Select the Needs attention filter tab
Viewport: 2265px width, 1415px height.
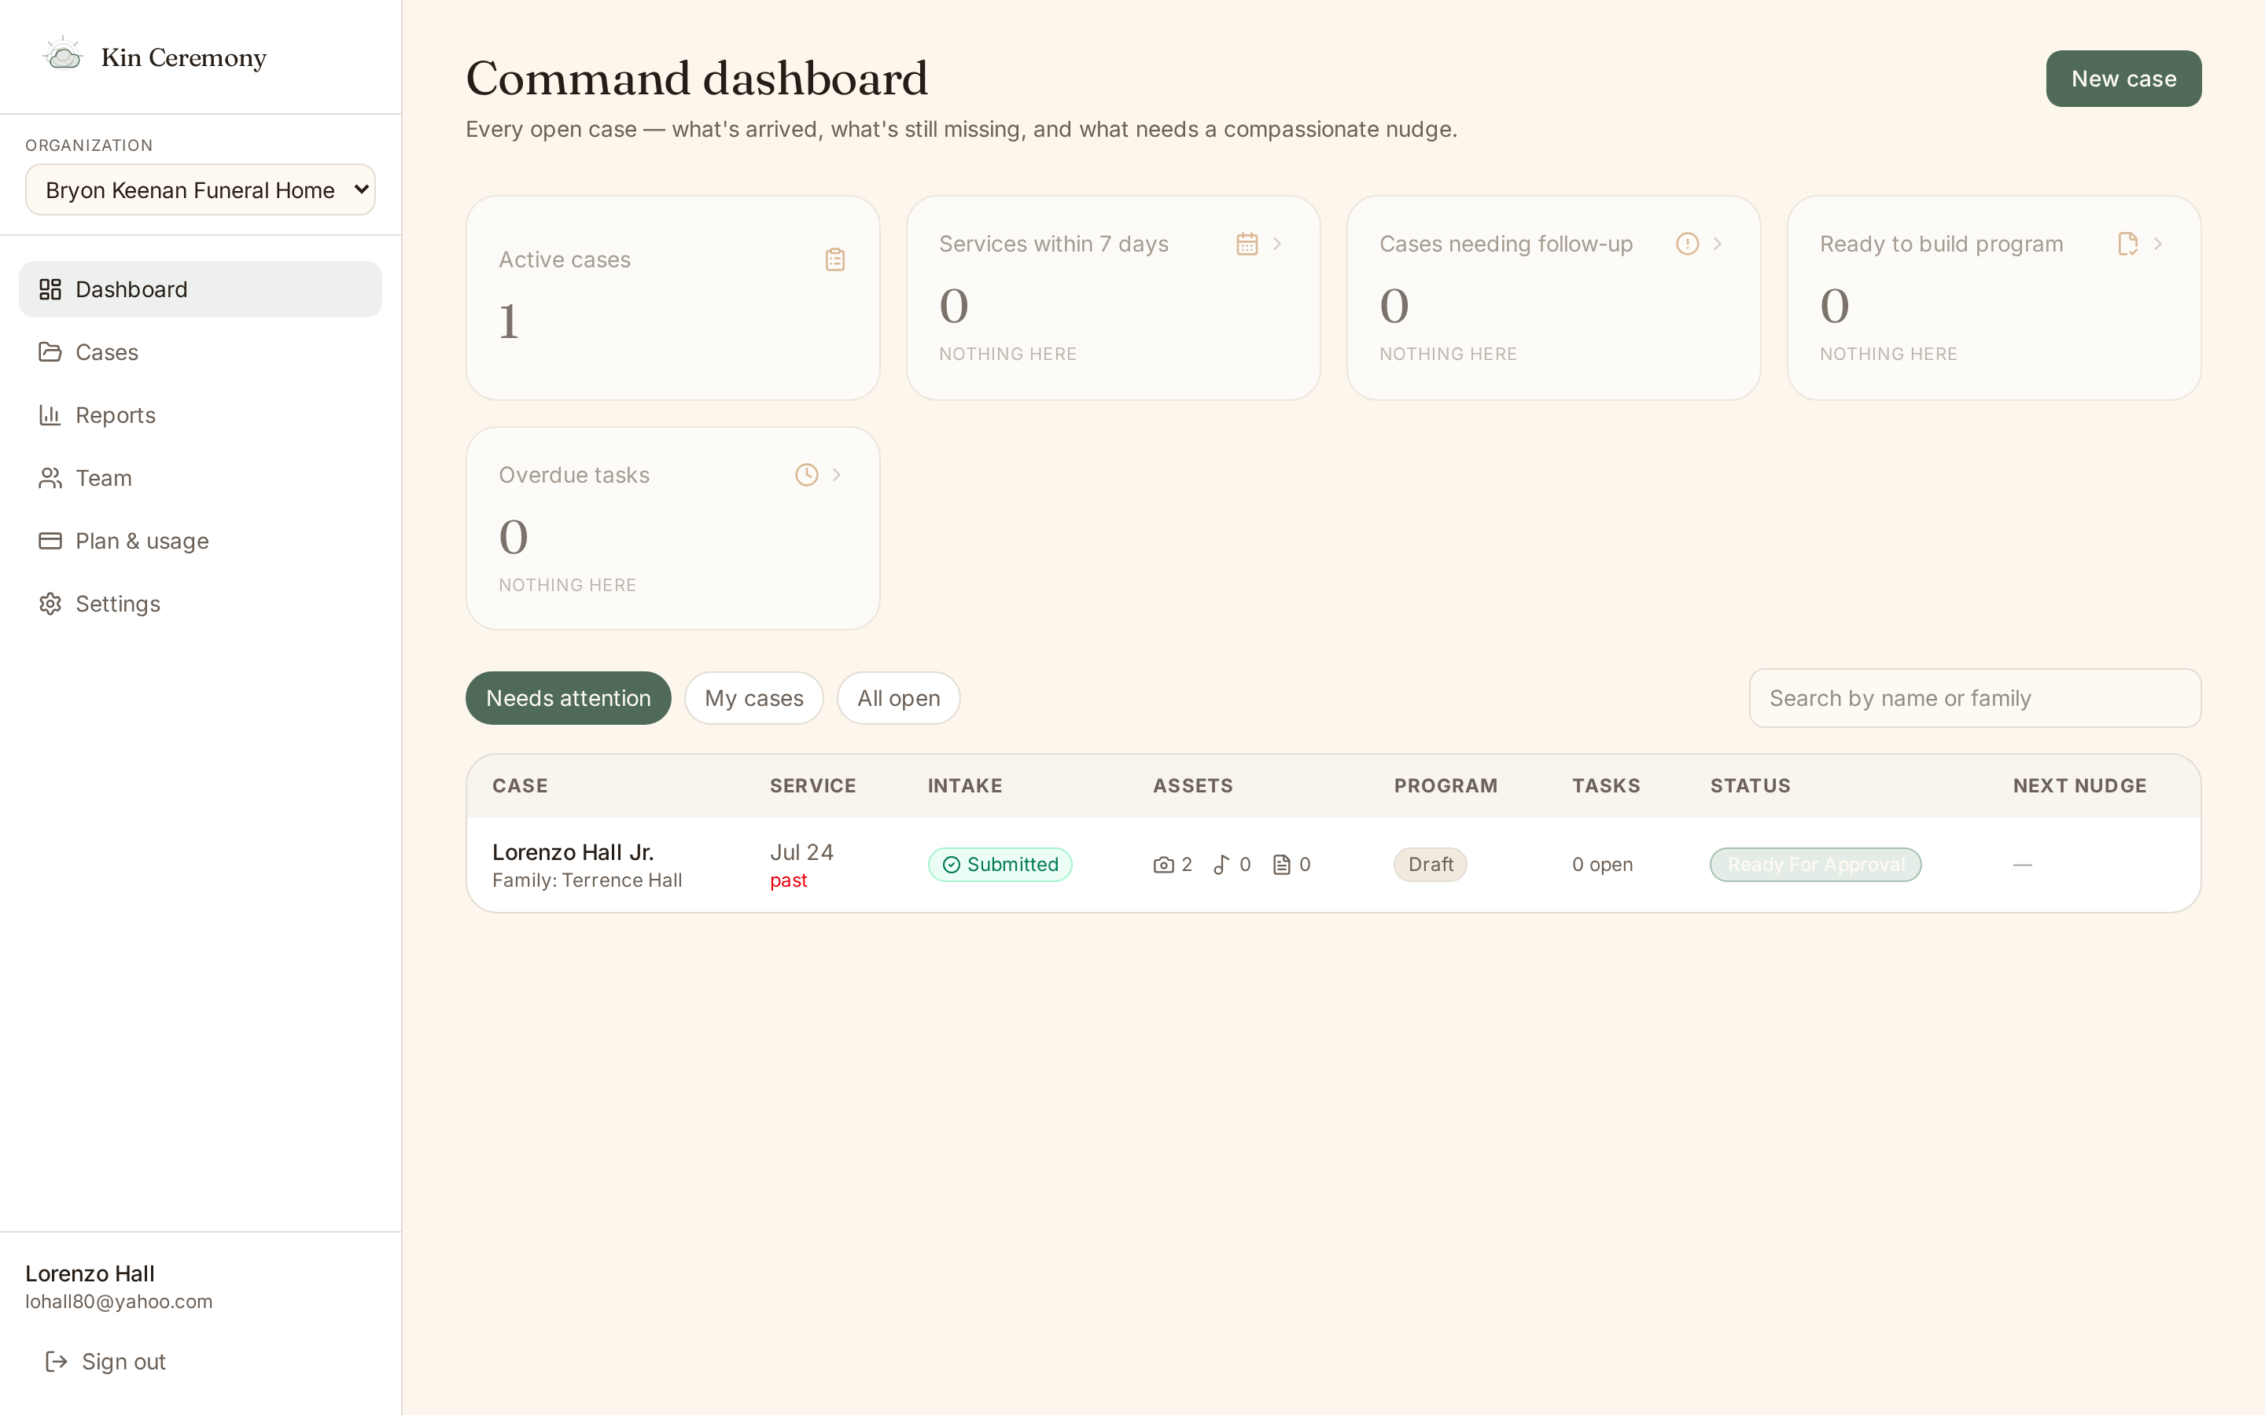tap(568, 698)
